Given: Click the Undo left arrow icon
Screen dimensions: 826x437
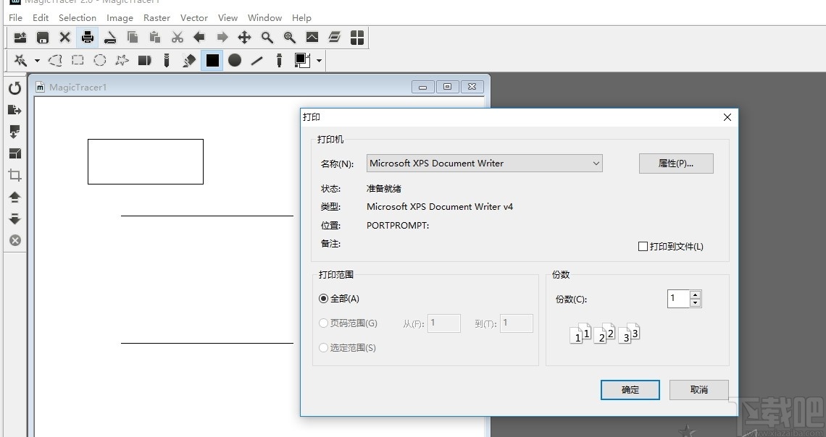Looking at the screenshot, I should click(199, 38).
